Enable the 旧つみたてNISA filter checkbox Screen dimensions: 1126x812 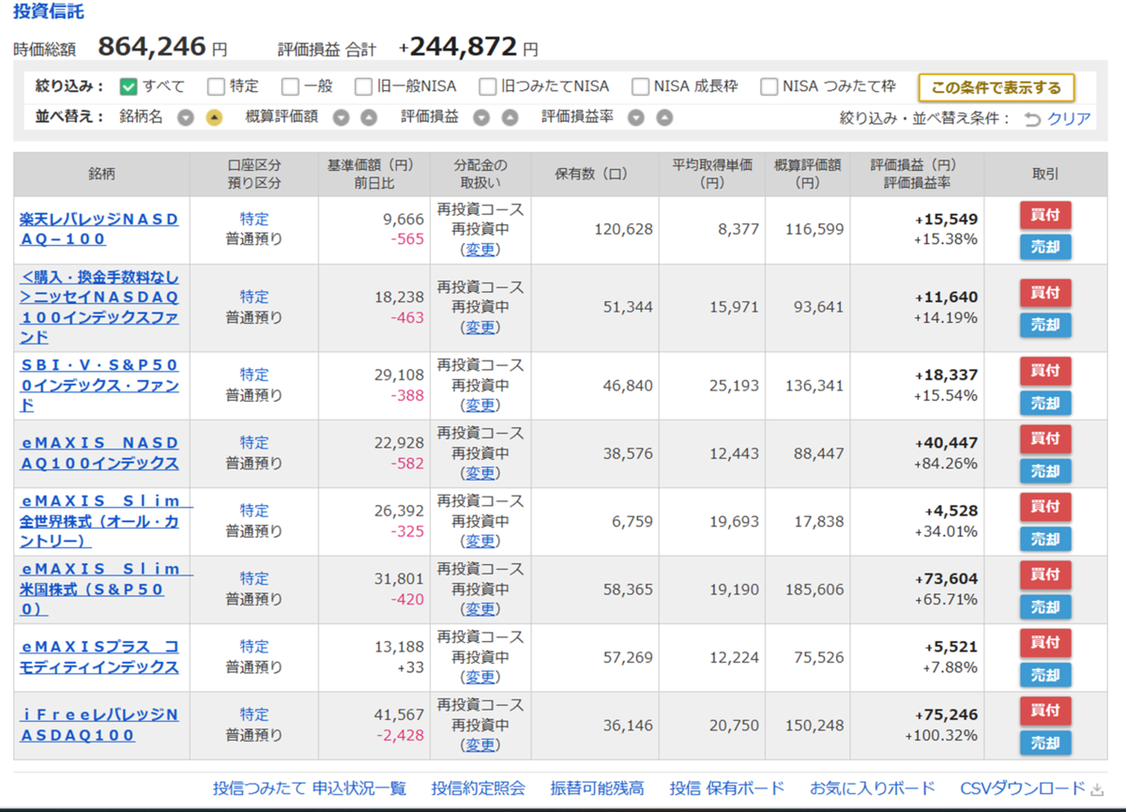(487, 86)
